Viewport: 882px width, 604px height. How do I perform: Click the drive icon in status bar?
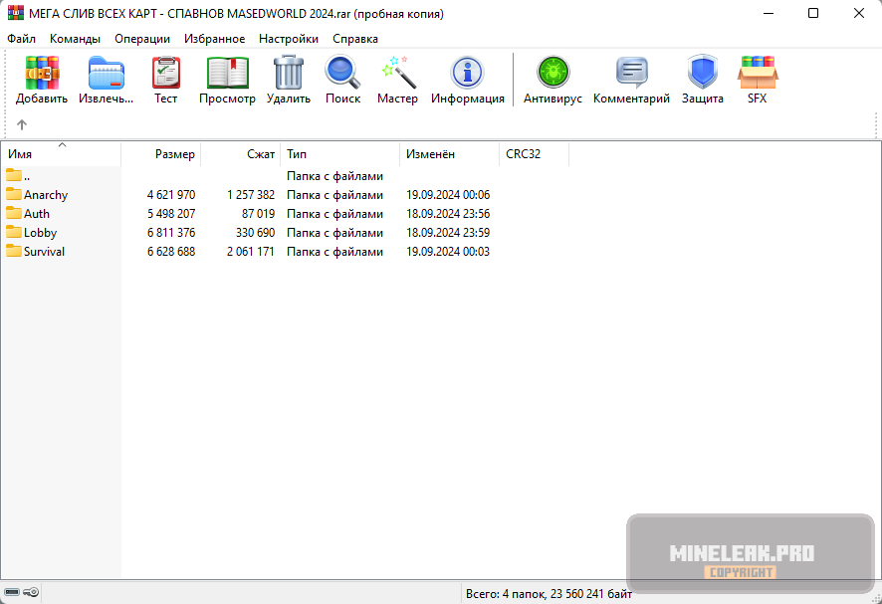(12, 592)
